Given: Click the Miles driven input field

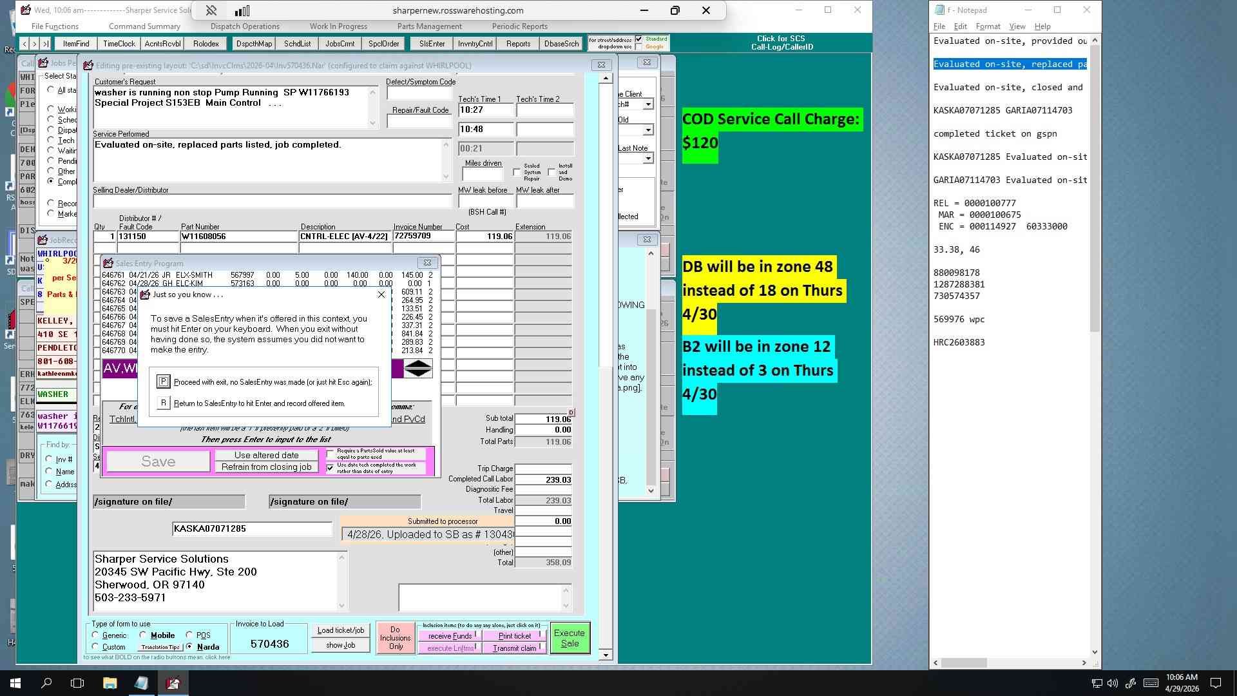Looking at the screenshot, I should 483,175.
